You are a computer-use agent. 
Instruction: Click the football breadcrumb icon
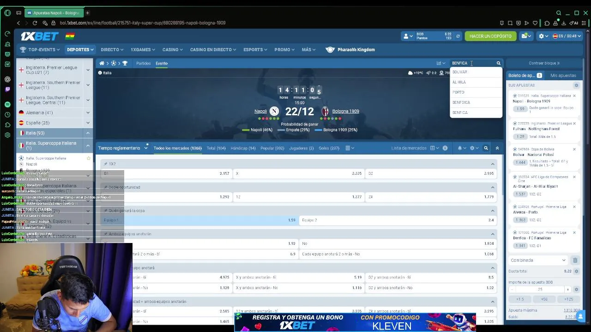(x=114, y=63)
